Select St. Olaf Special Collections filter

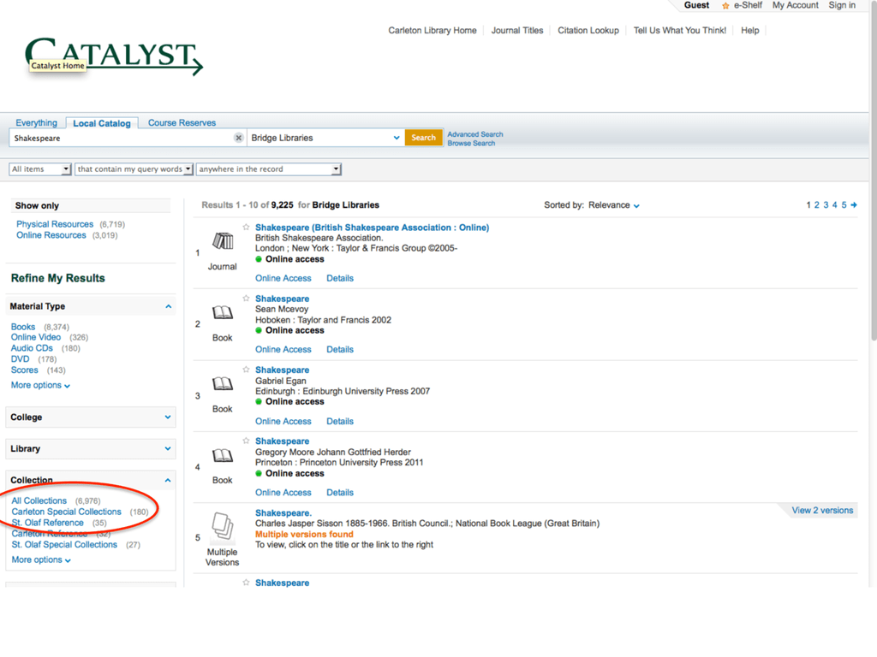[x=64, y=545]
